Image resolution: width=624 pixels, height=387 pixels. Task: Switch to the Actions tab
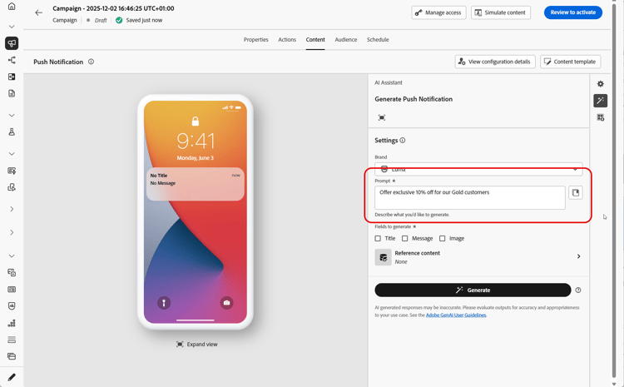pos(287,40)
